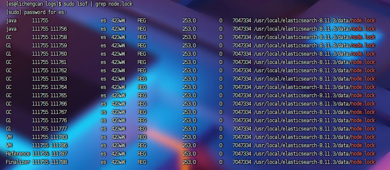This screenshot has height=170, width=390.
Task: Click the '[sudo] password for es:' prompt
Action: pos(36,12)
